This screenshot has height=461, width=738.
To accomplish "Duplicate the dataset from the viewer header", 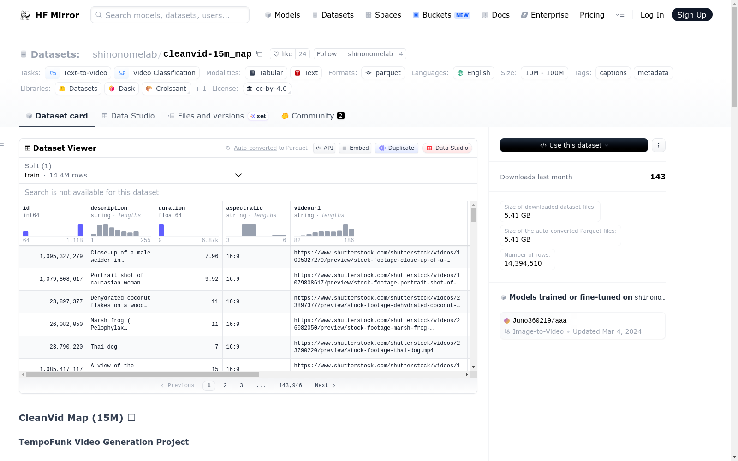I will (x=397, y=148).
